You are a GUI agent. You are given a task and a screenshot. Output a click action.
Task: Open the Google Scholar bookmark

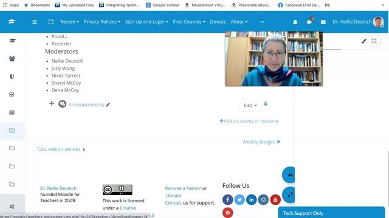pos(162,5)
